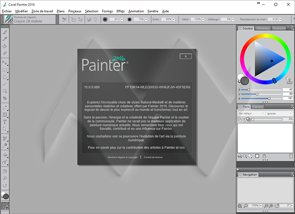Switch to the Mélangeur tab
295x214 pixels.
[263, 28]
